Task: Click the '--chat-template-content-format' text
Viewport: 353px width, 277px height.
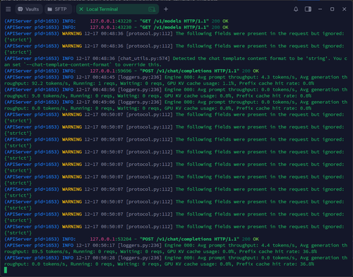Action: coord(68,65)
